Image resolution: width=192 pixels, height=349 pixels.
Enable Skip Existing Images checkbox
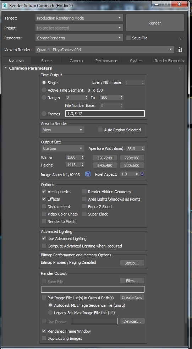(x=44, y=338)
